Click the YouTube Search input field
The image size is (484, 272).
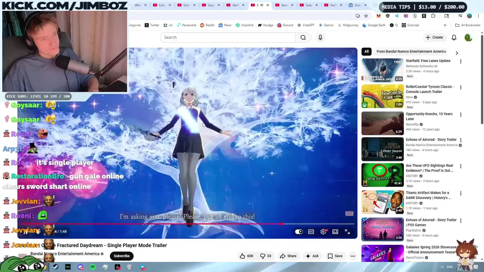[x=228, y=37]
